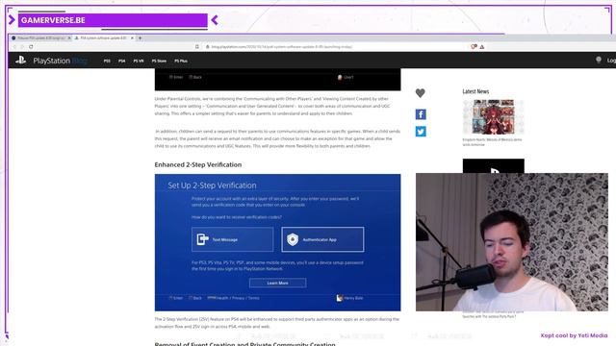Click the browser address bar URL
The image size is (616, 346).
click(x=282, y=47)
